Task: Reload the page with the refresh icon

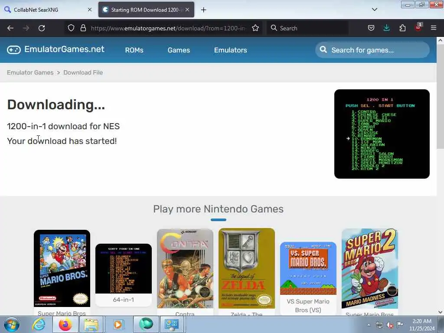Action: coord(42,28)
